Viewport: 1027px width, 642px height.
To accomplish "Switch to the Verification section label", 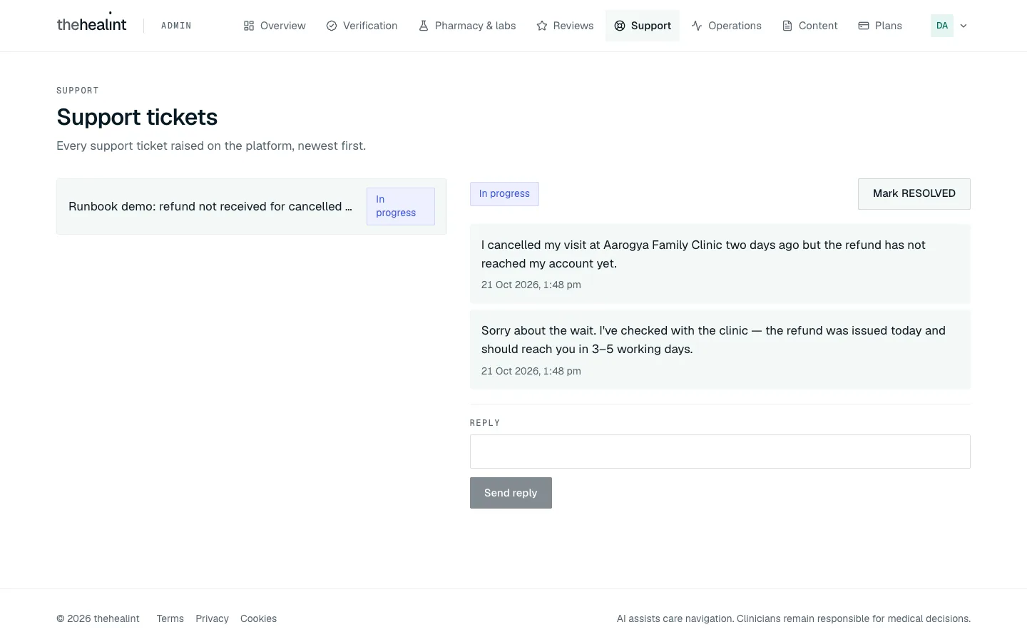I will coord(370,26).
